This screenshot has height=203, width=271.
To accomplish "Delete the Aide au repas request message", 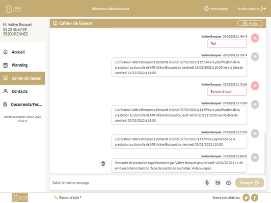I will click(103, 163).
